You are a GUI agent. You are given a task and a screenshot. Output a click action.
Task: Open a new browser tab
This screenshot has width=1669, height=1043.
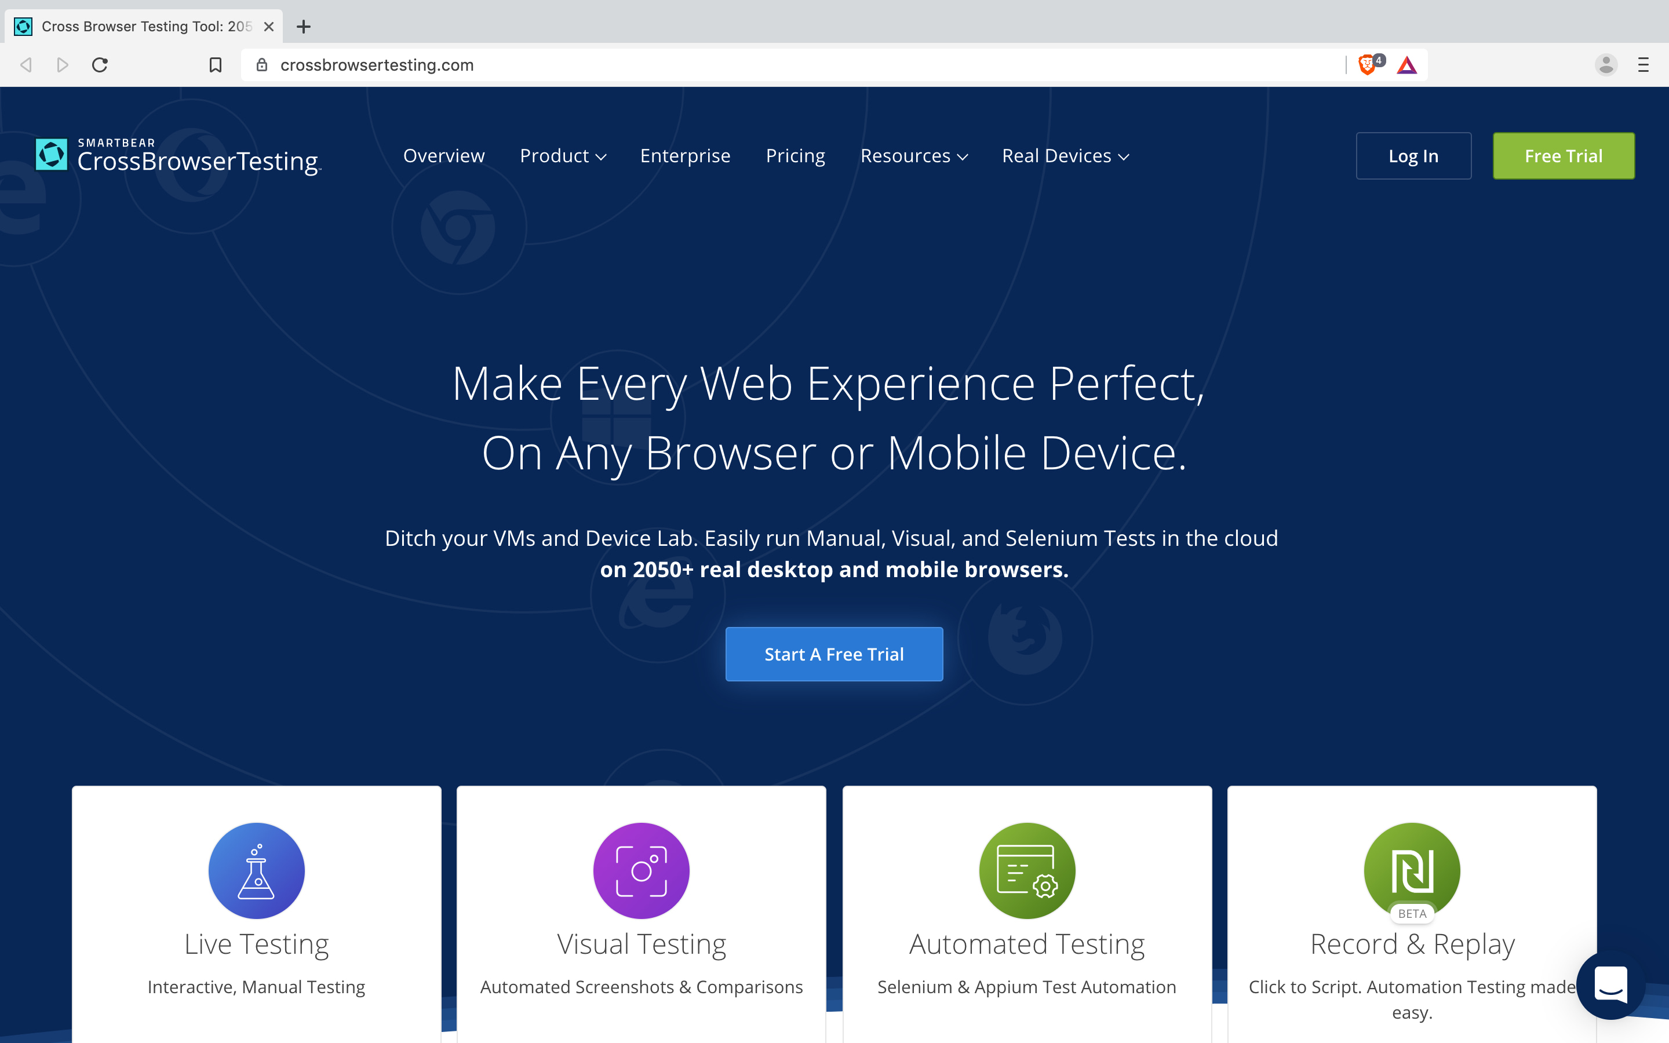tap(304, 27)
